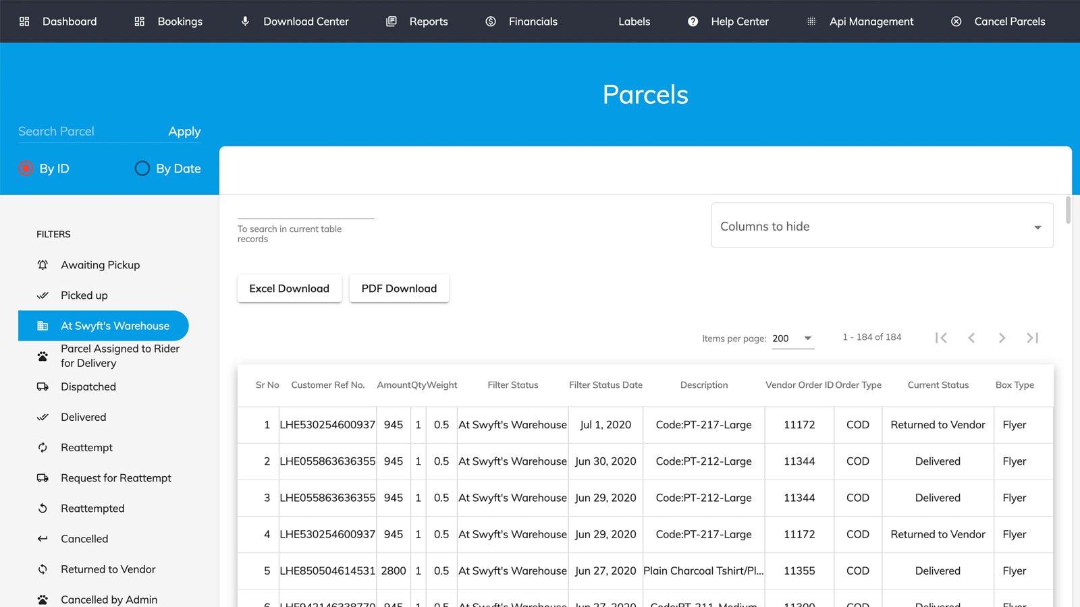The image size is (1080, 607).
Task: Click the PDF Download button
Action: 399,289
